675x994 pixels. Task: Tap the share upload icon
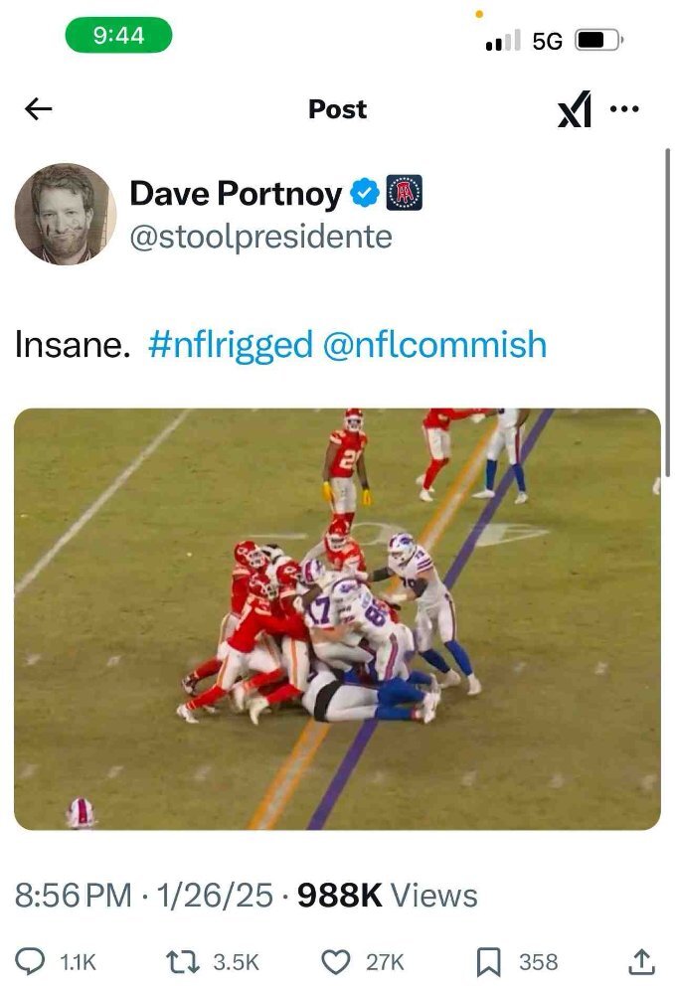point(641,961)
